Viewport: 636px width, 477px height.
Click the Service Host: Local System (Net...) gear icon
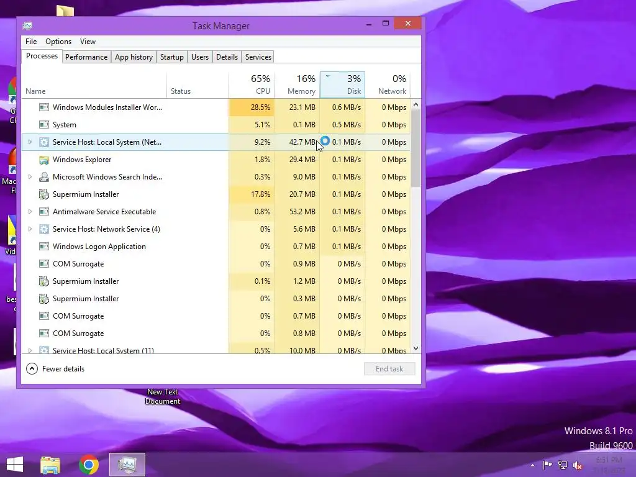[x=44, y=142]
